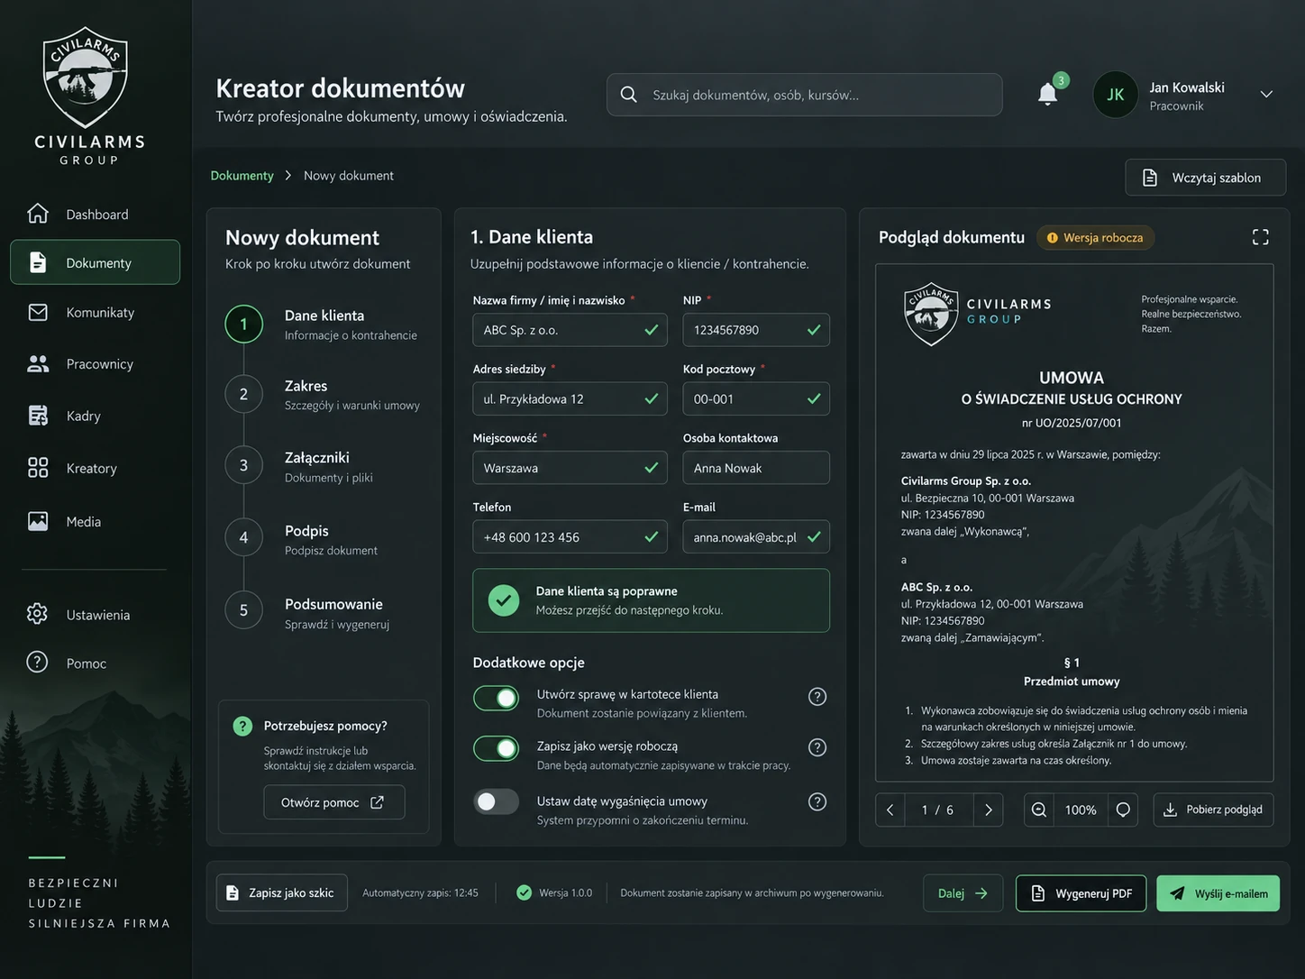The image size is (1305, 979).
Task: Click the search magnifier icon
Action: 629,95
